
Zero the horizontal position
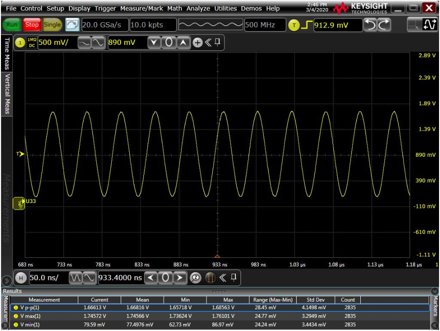tap(165, 278)
